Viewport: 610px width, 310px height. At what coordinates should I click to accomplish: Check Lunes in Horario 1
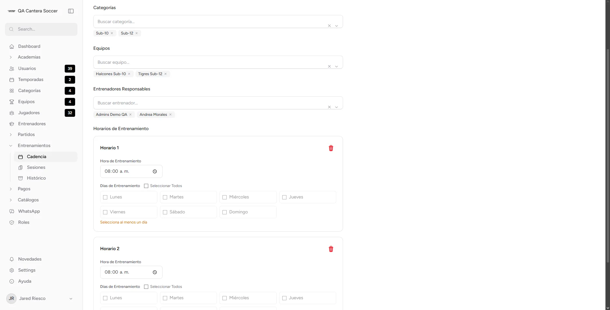[105, 197]
